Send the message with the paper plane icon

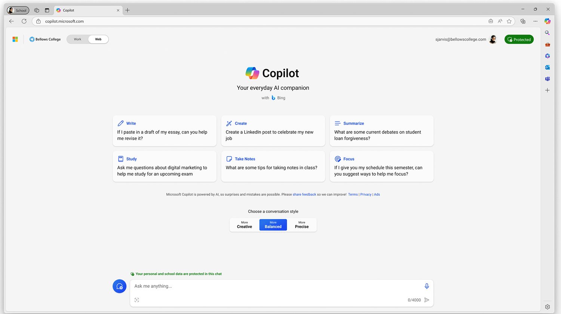(427, 300)
